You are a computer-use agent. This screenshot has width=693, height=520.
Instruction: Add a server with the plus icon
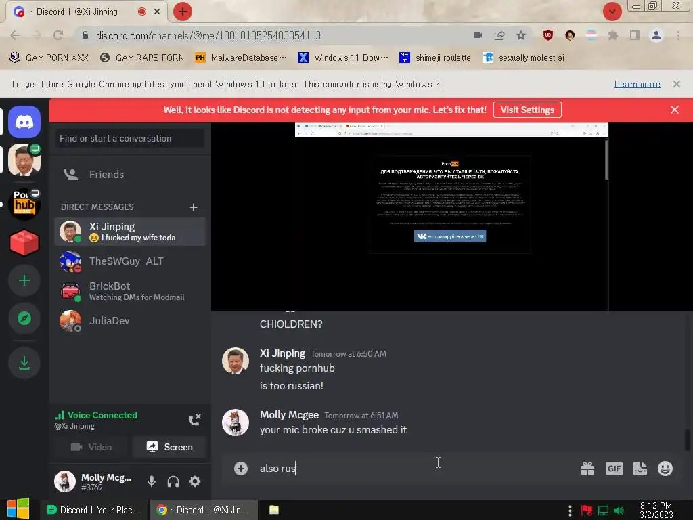(24, 280)
